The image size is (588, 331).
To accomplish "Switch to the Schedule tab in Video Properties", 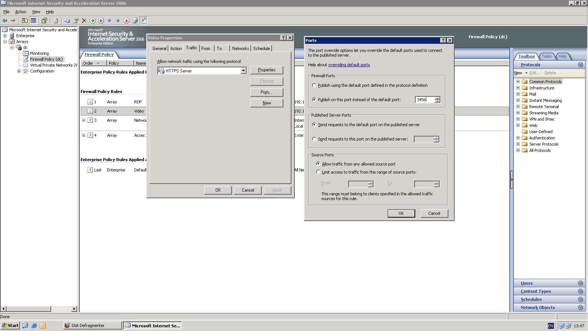I will pos(261,49).
